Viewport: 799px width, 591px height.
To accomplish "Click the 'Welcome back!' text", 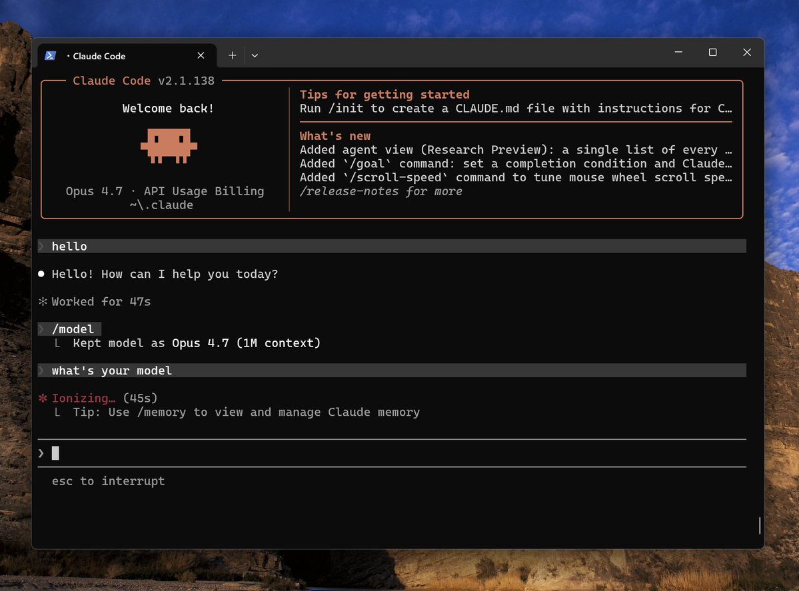I will tap(168, 108).
